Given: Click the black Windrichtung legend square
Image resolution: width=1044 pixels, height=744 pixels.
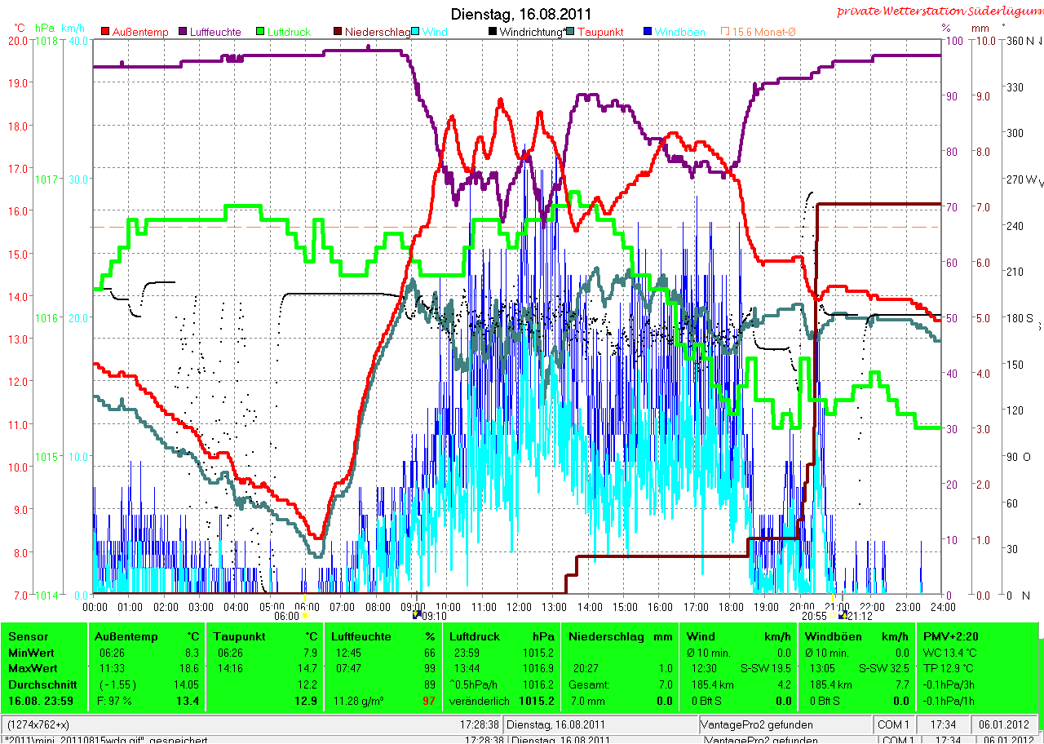Looking at the screenshot, I should tap(493, 32).
